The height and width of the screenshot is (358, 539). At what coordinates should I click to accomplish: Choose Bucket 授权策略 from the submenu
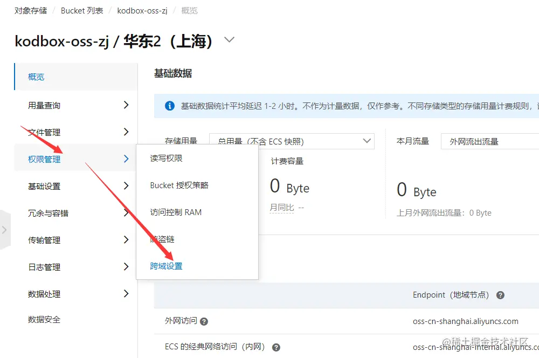tap(179, 185)
